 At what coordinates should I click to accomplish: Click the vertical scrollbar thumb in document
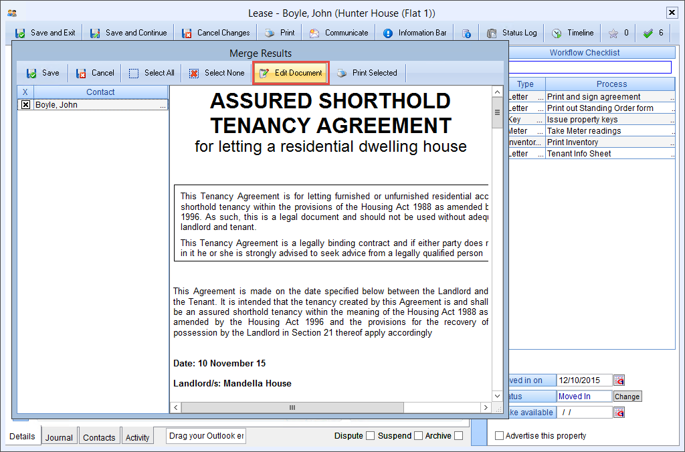point(497,113)
